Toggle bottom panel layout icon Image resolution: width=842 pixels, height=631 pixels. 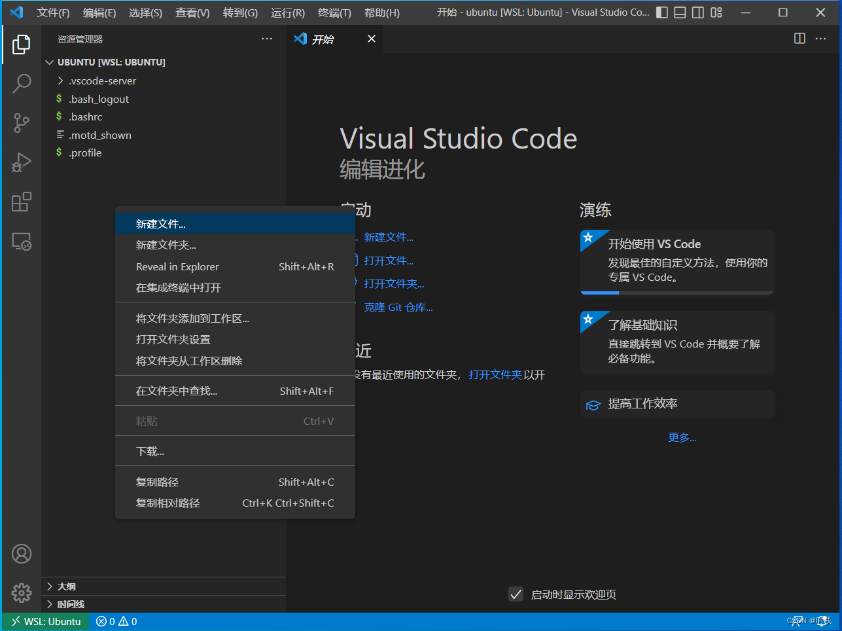point(680,12)
